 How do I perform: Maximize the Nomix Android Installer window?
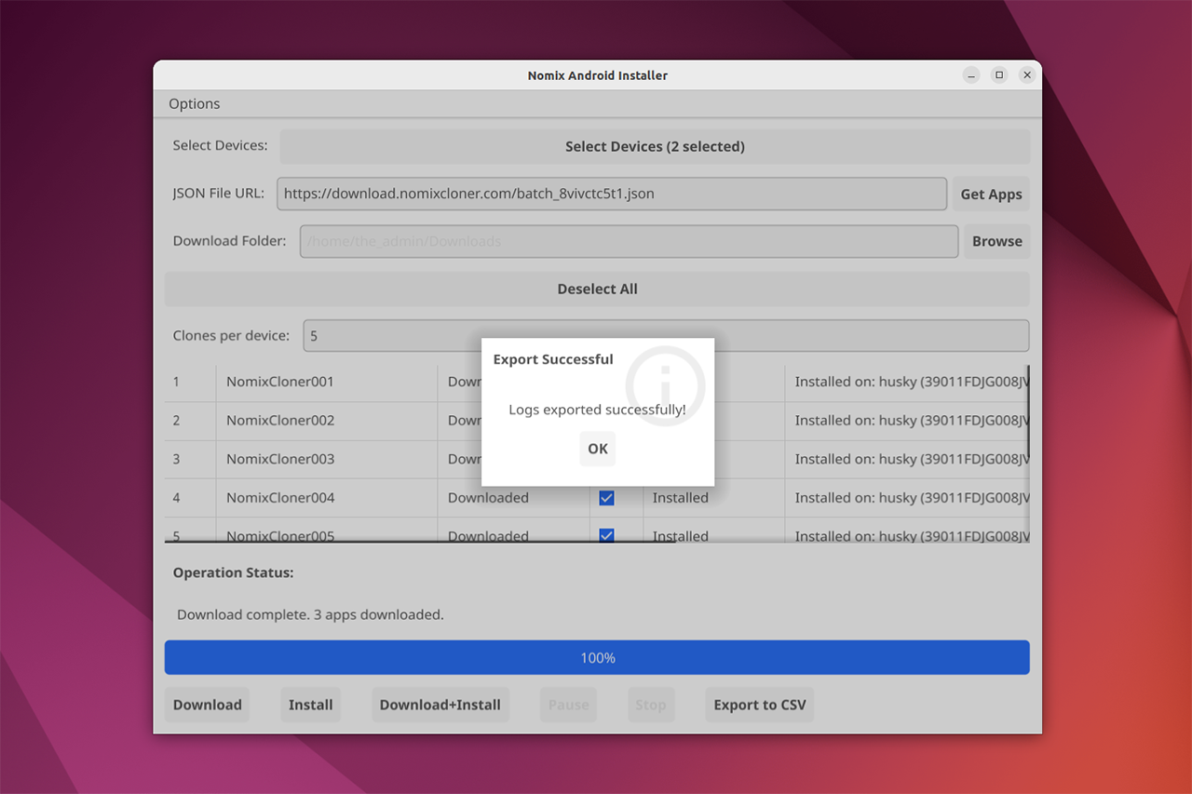(999, 75)
